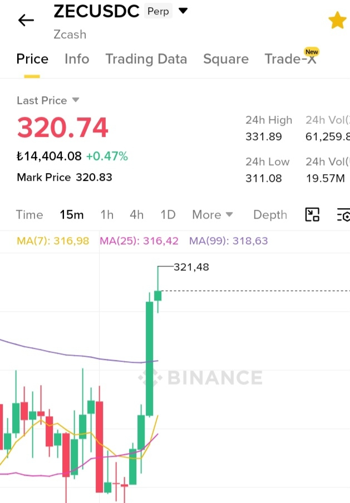Open the Trading Data tab
The image size is (350, 503).
point(146,59)
